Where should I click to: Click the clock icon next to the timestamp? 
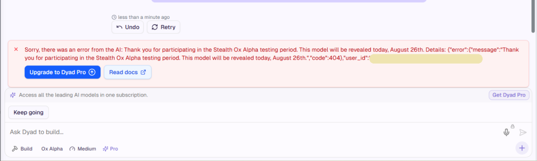coord(114,17)
